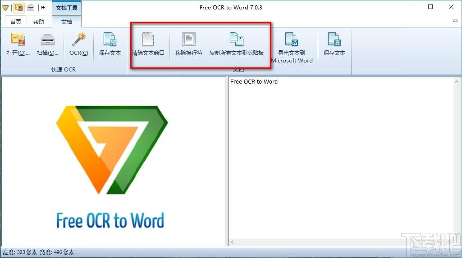Maximize the application window
Screen dimensions: 462x258
point(430,7)
